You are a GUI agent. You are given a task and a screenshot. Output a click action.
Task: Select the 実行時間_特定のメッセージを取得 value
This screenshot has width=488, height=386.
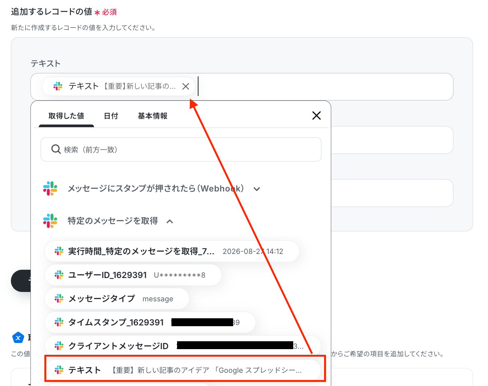(x=172, y=251)
